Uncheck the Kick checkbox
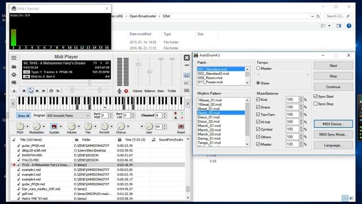The image size is (362, 204). pos(258,100)
